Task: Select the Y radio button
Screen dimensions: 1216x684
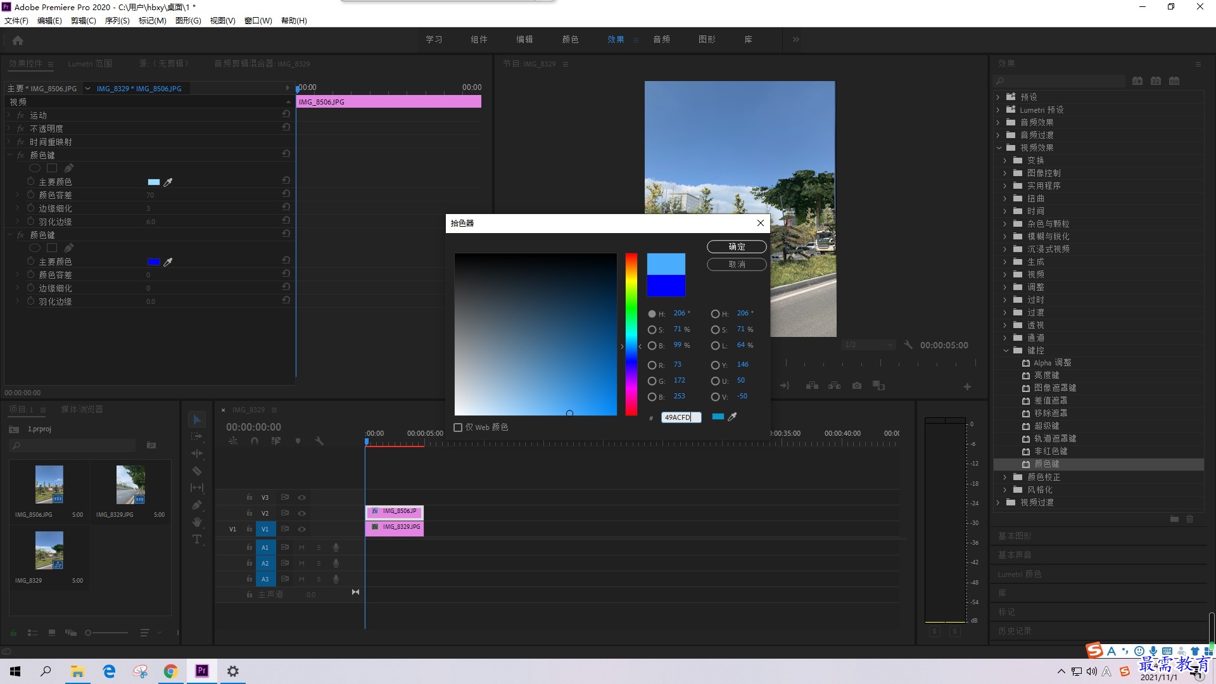Action: tap(715, 365)
